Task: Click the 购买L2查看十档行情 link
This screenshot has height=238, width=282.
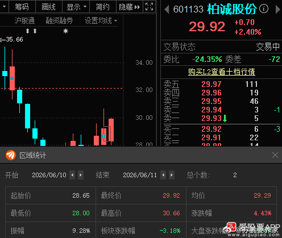Action: pyautogui.click(x=222, y=72)
